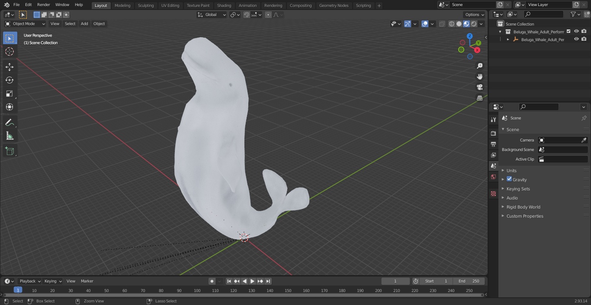Open the Render menu
591x305 pixels.
(x=43, y=5)
